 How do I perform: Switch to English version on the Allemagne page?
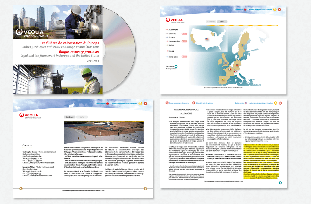[x=241, y=103]
